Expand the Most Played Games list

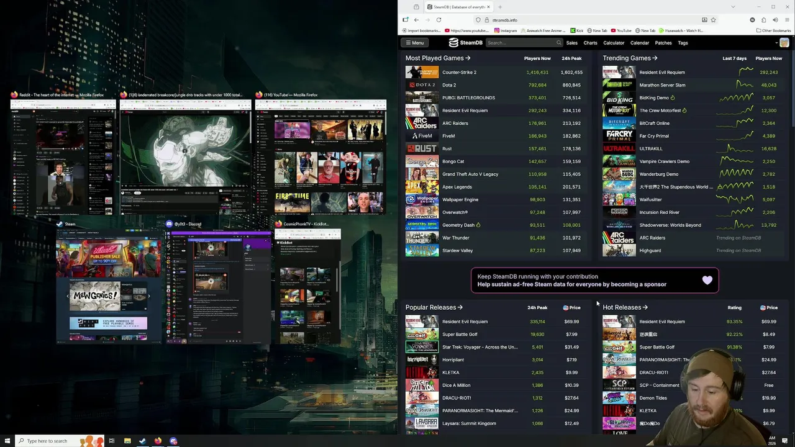pyautogui.click(x=438, y=58)
